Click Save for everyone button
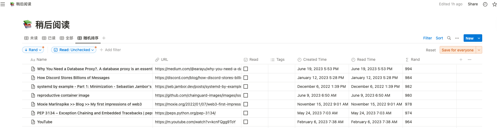This screenshot has height=128, width=497. coord(457,50)
